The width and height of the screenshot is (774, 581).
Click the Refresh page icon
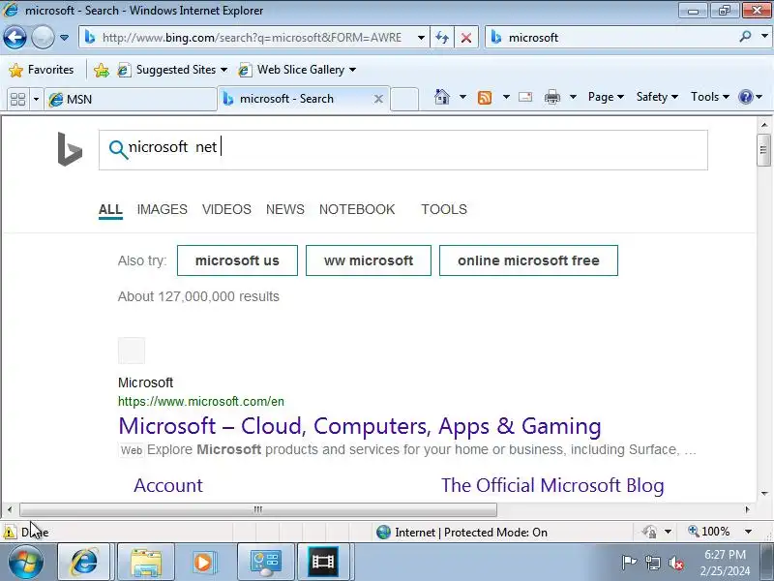pyautogui.click(x=442, y=38)
